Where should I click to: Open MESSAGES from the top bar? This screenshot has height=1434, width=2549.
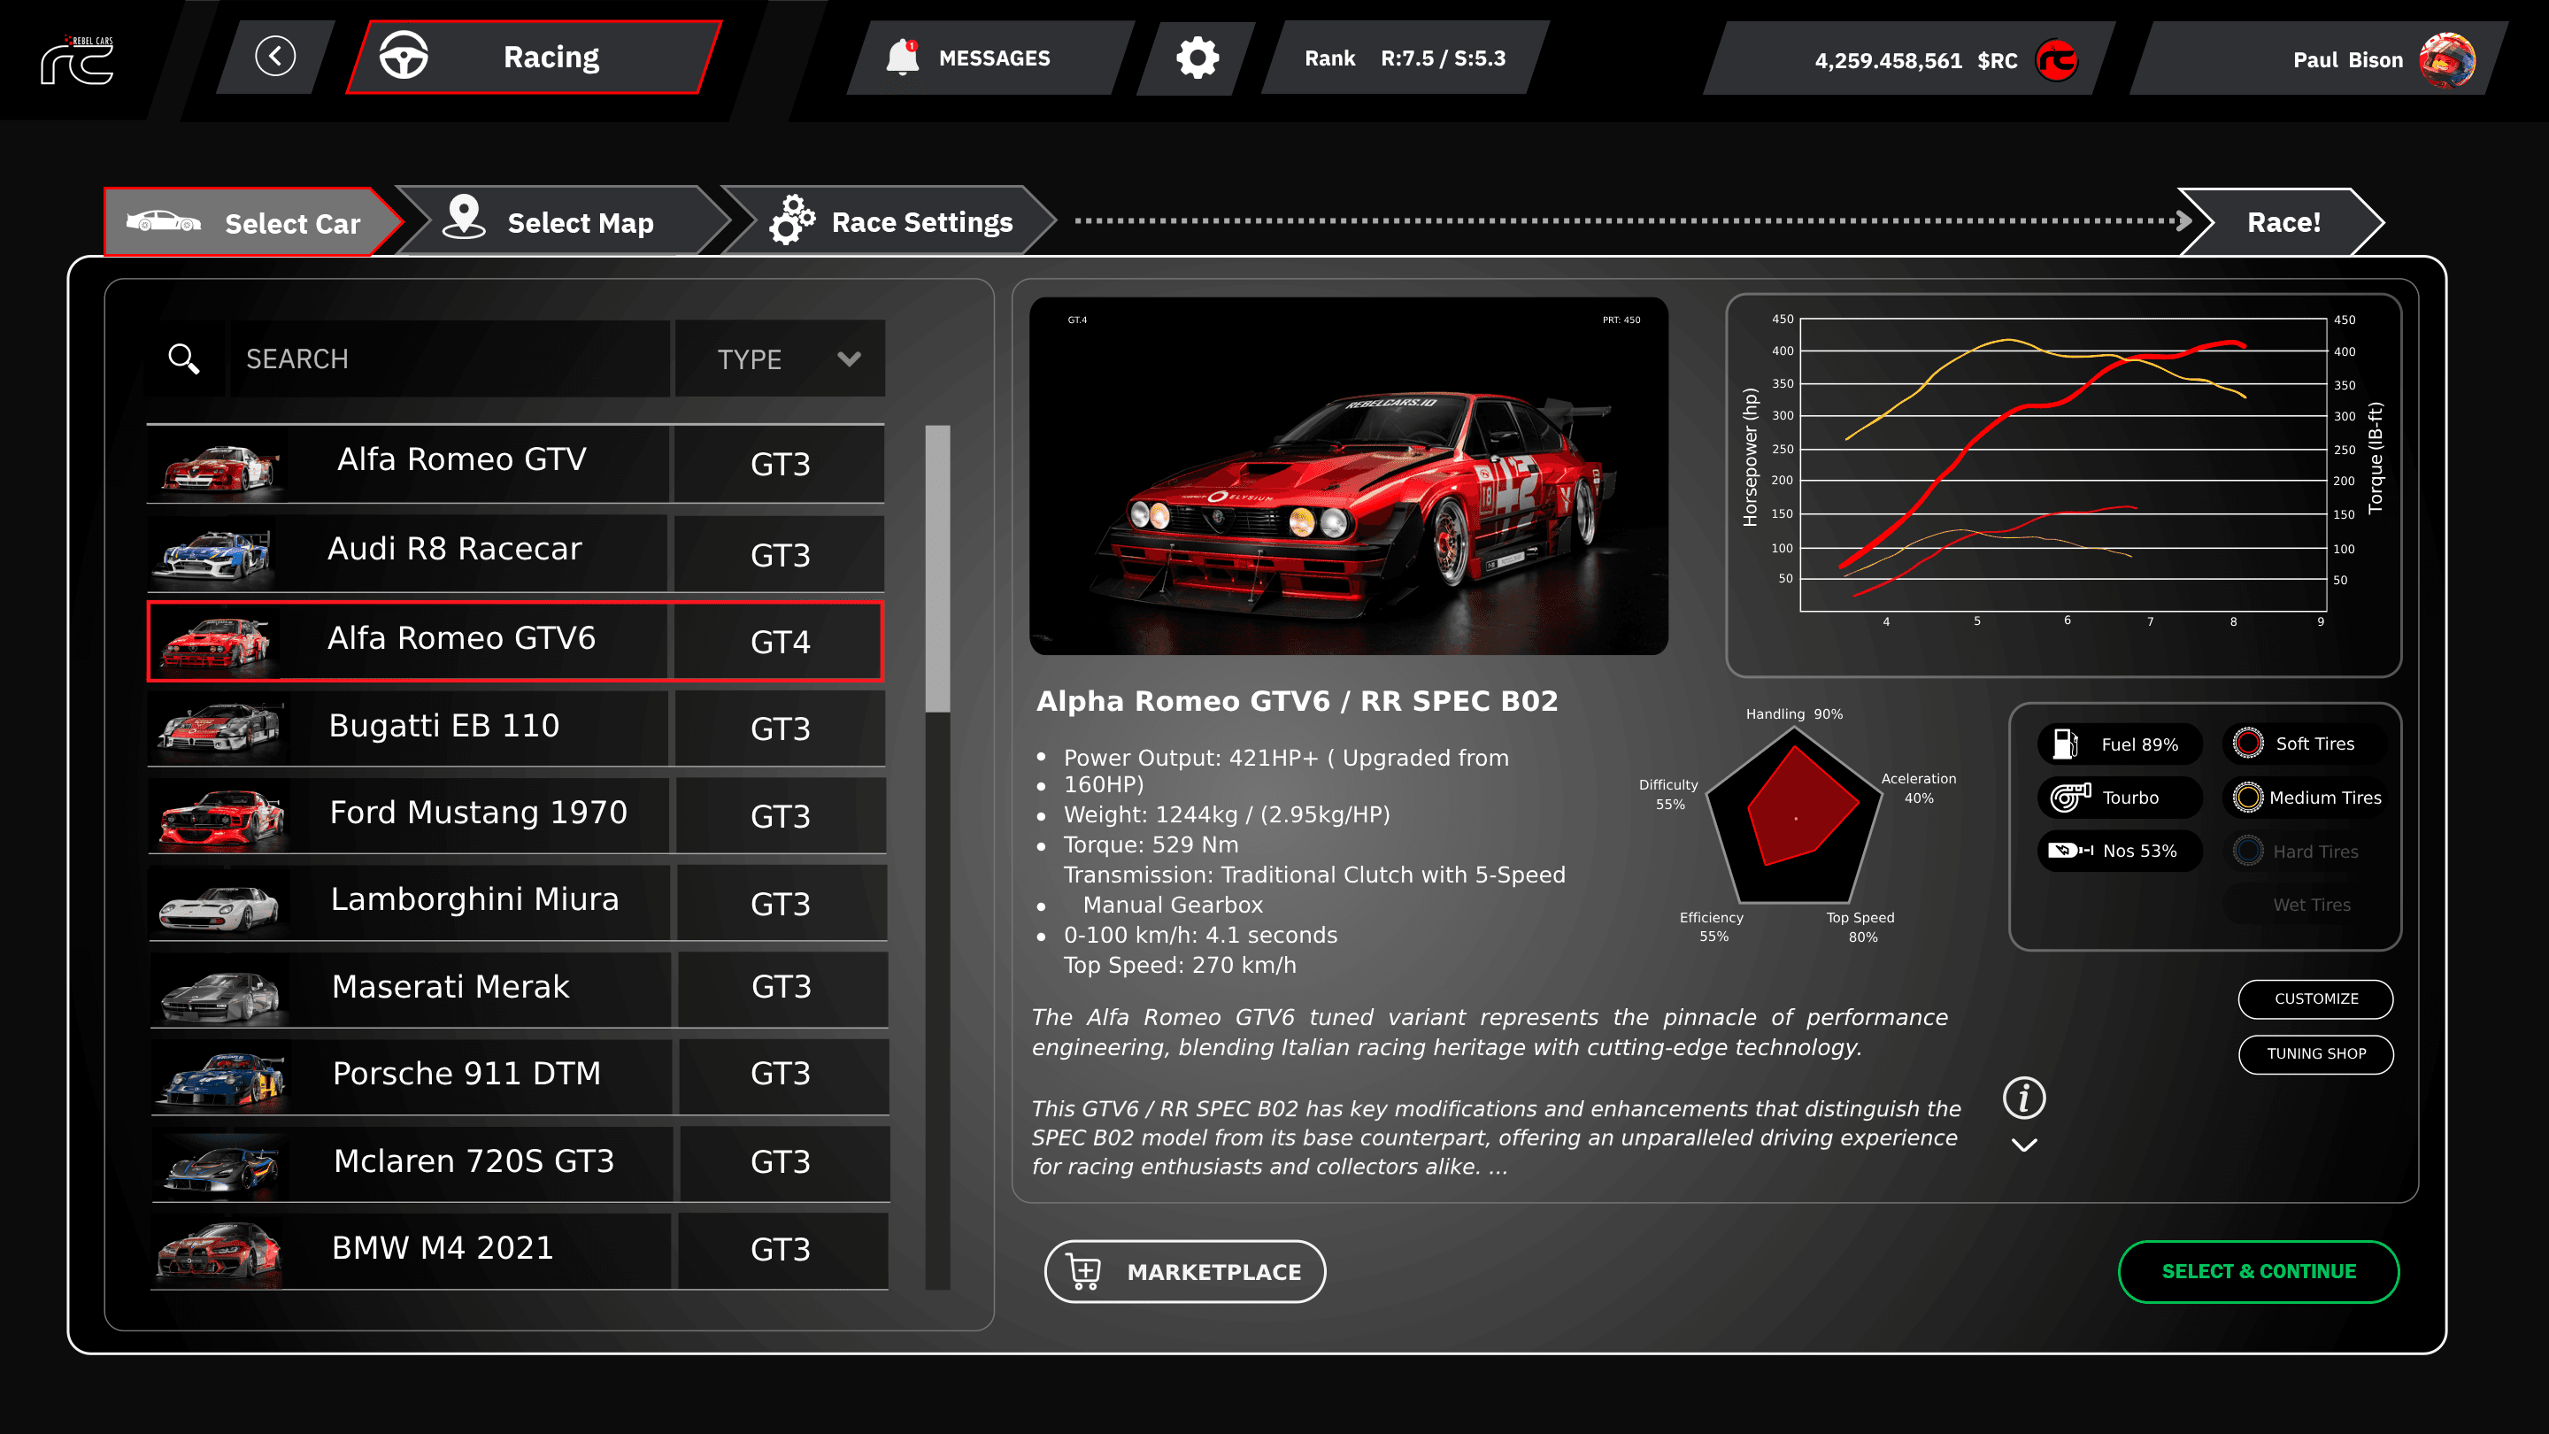tap(990, 58)
